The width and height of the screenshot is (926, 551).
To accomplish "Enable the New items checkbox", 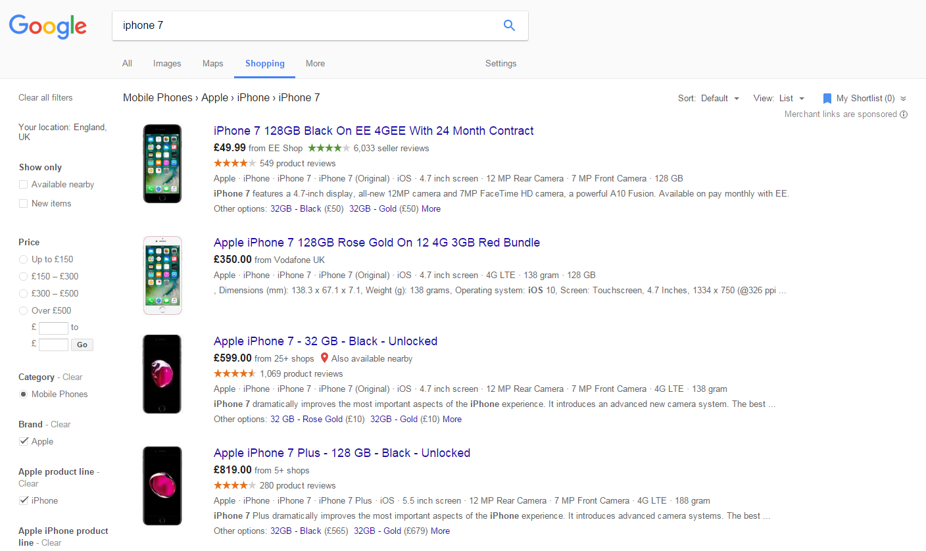I will click(24, 204).
